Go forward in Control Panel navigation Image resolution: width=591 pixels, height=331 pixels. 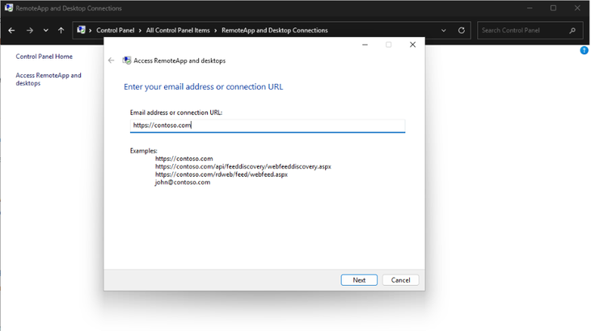point(29,31)
